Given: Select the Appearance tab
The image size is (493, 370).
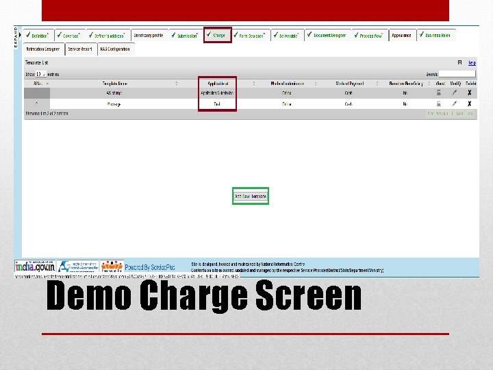Looking at the screenshot, I should coord(401,36).
